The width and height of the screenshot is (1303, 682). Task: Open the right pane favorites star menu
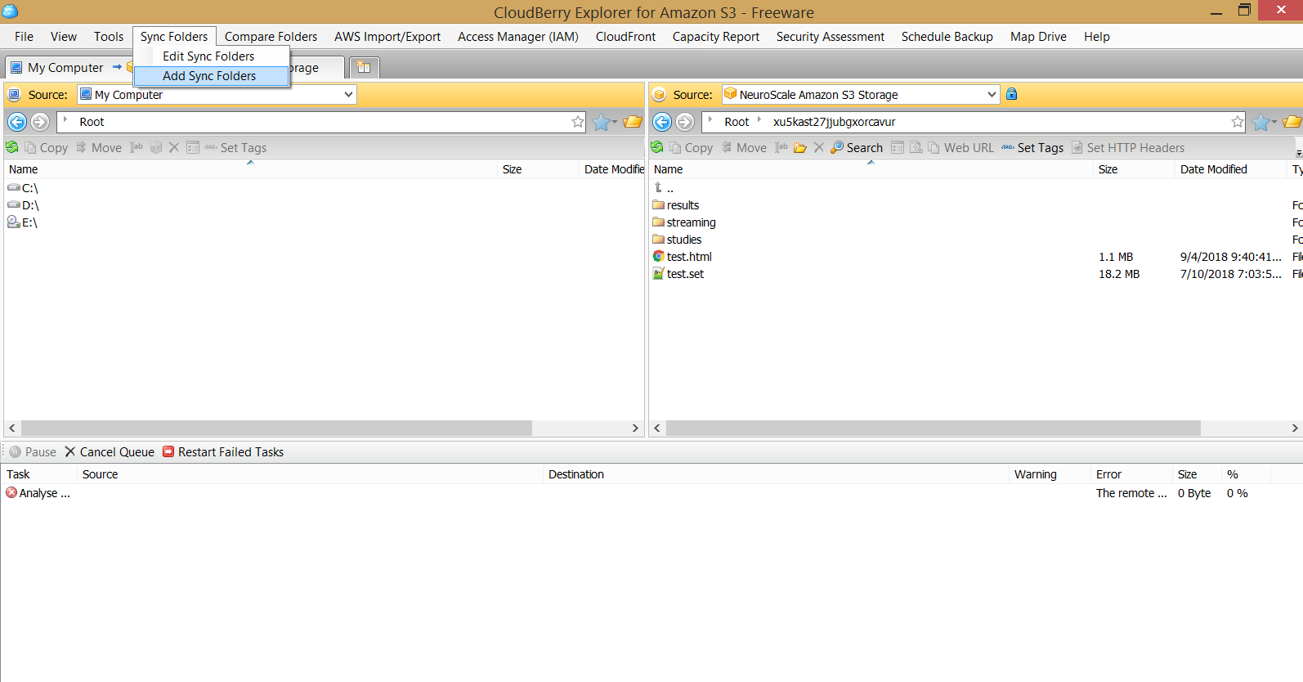tap(1264, 122)
